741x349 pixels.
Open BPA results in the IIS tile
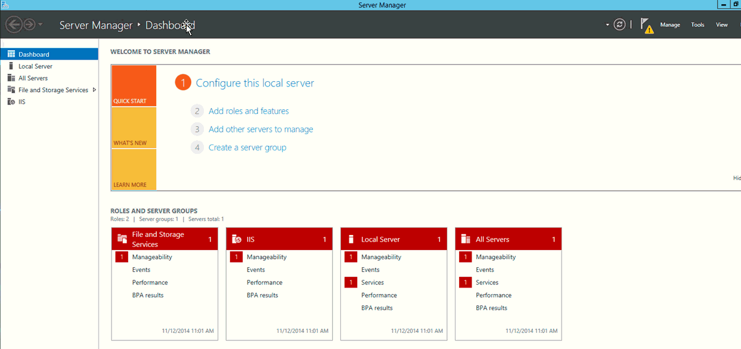tap(262, 295)
